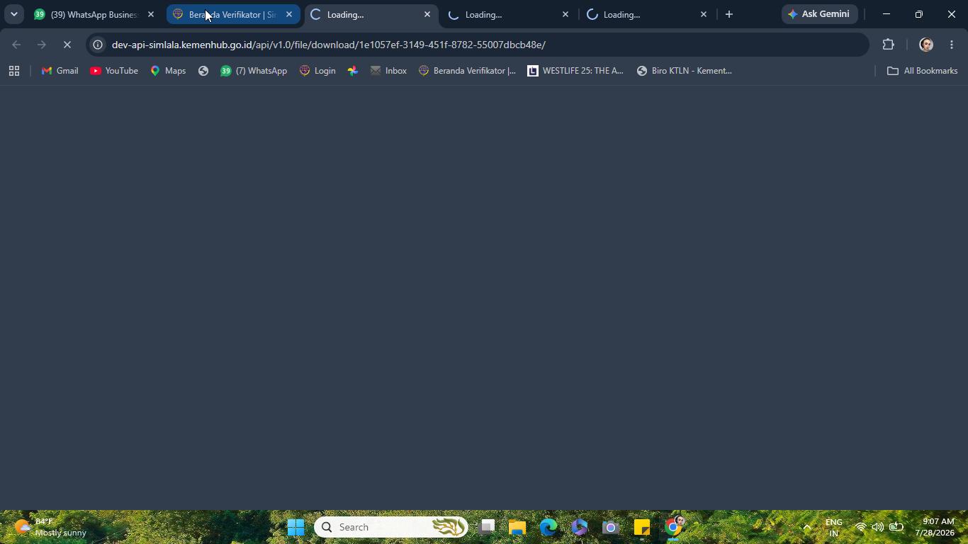This screenshot has height=544, width=968.
Task: Open the WESTLIFE 25 bookmark
Action: pyautogui.click(x=575, y=71)
